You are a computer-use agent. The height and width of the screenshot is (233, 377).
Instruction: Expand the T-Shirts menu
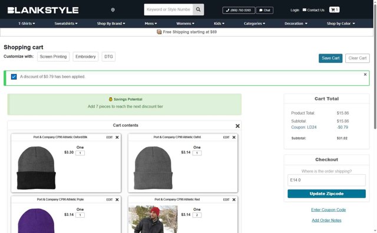pos(27,24)
